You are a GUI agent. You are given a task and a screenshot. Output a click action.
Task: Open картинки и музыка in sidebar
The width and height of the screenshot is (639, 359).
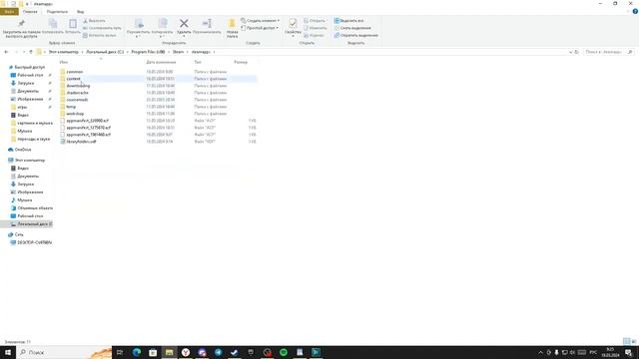point(35,123)
